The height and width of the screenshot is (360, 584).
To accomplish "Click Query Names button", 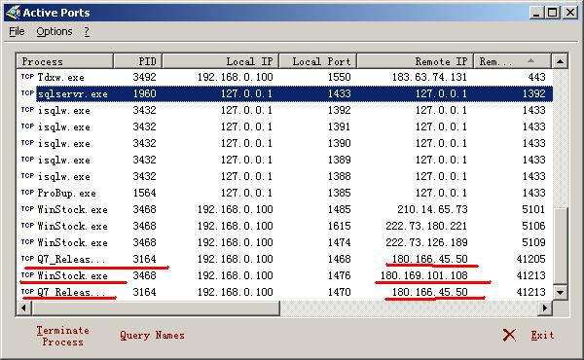I will (x=152, y=335).
